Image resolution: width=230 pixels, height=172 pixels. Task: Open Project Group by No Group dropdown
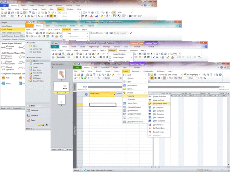181,75
